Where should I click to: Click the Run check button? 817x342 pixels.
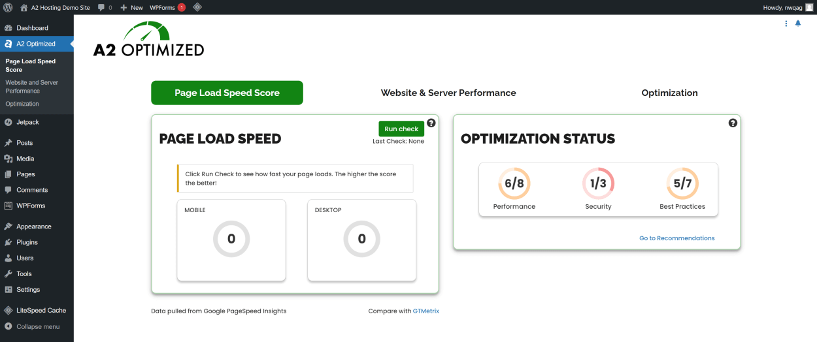(401, 129)
